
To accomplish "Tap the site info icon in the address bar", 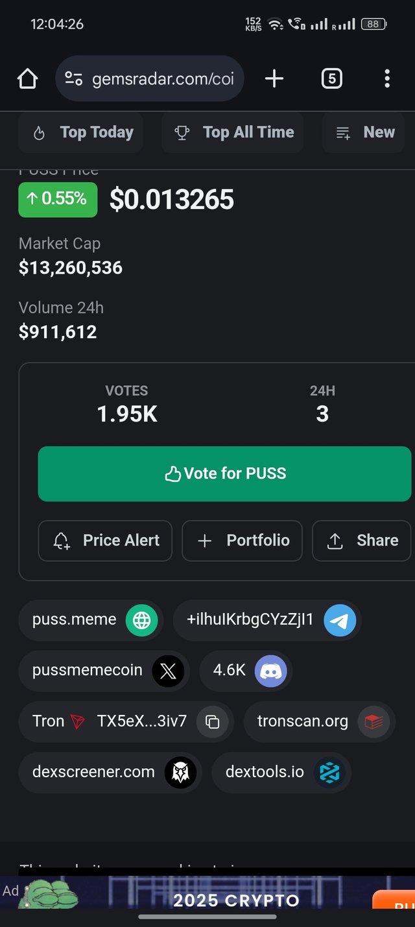I will pyautogui.click(x=73, y=79).
